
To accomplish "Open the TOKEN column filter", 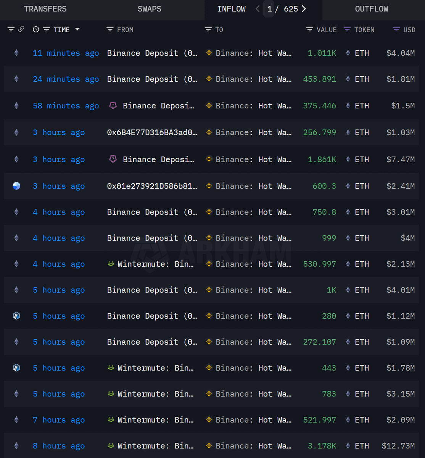I will [x=347, y=29].
